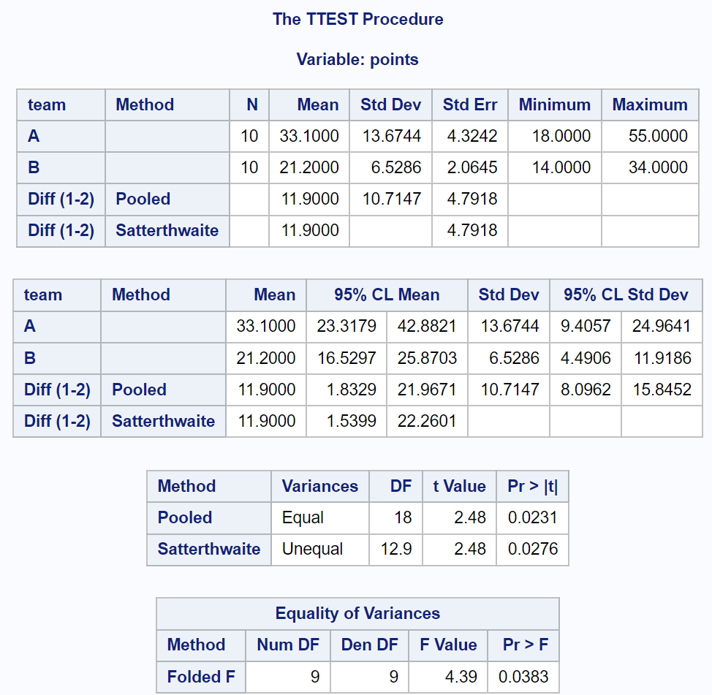The width and height of the screenshot is (712, 695).
Task: Click upper confidence limit 42.8821
Action: [x=427, y=326]
